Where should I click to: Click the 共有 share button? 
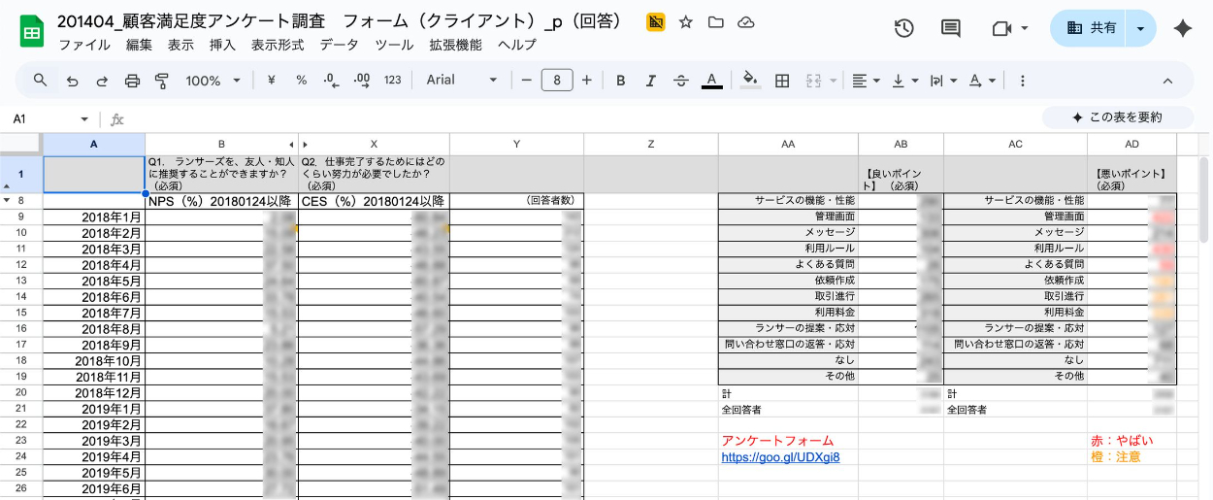click(1091, 28)
